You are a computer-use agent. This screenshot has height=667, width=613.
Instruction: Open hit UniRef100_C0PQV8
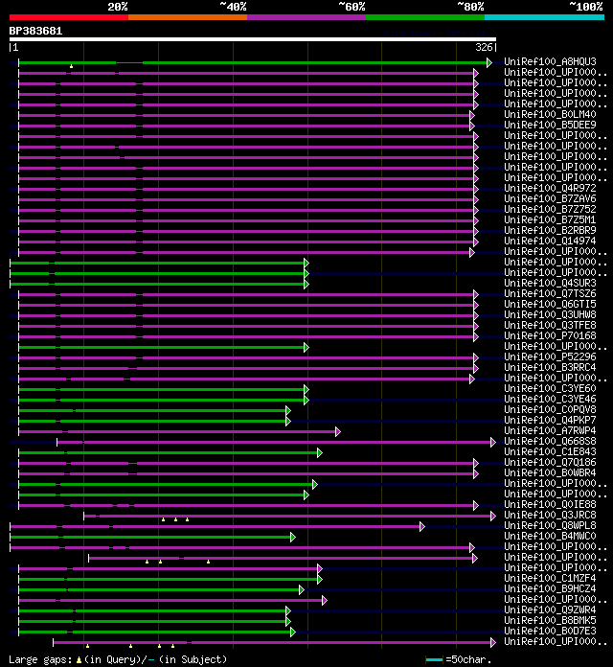pos(550,409)
